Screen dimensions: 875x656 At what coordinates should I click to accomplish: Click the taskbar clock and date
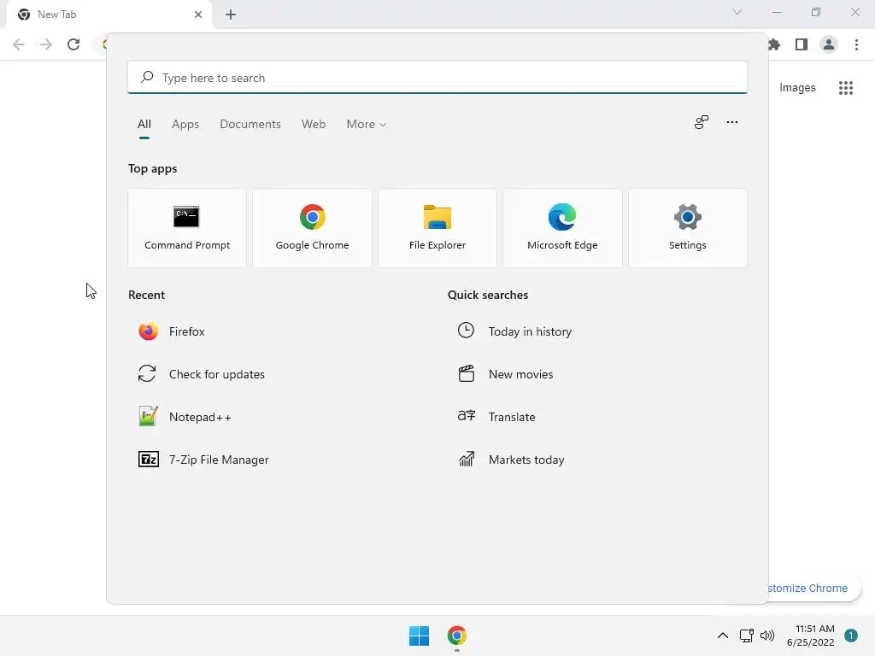tap(810, 635)
